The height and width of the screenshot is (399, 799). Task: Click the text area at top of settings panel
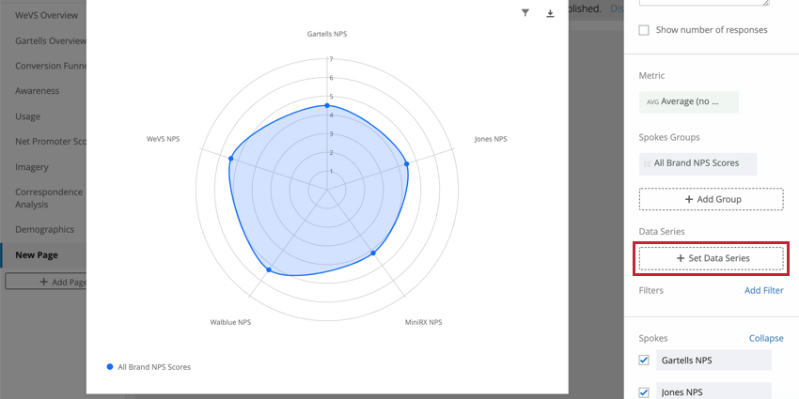[704, 3]
